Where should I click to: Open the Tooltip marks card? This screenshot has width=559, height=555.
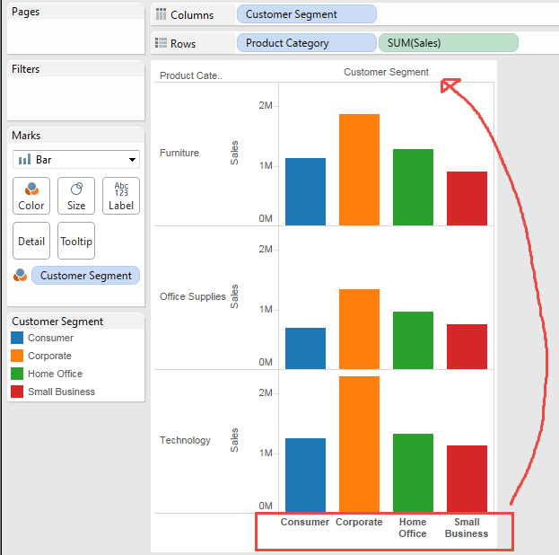point(76,241)
